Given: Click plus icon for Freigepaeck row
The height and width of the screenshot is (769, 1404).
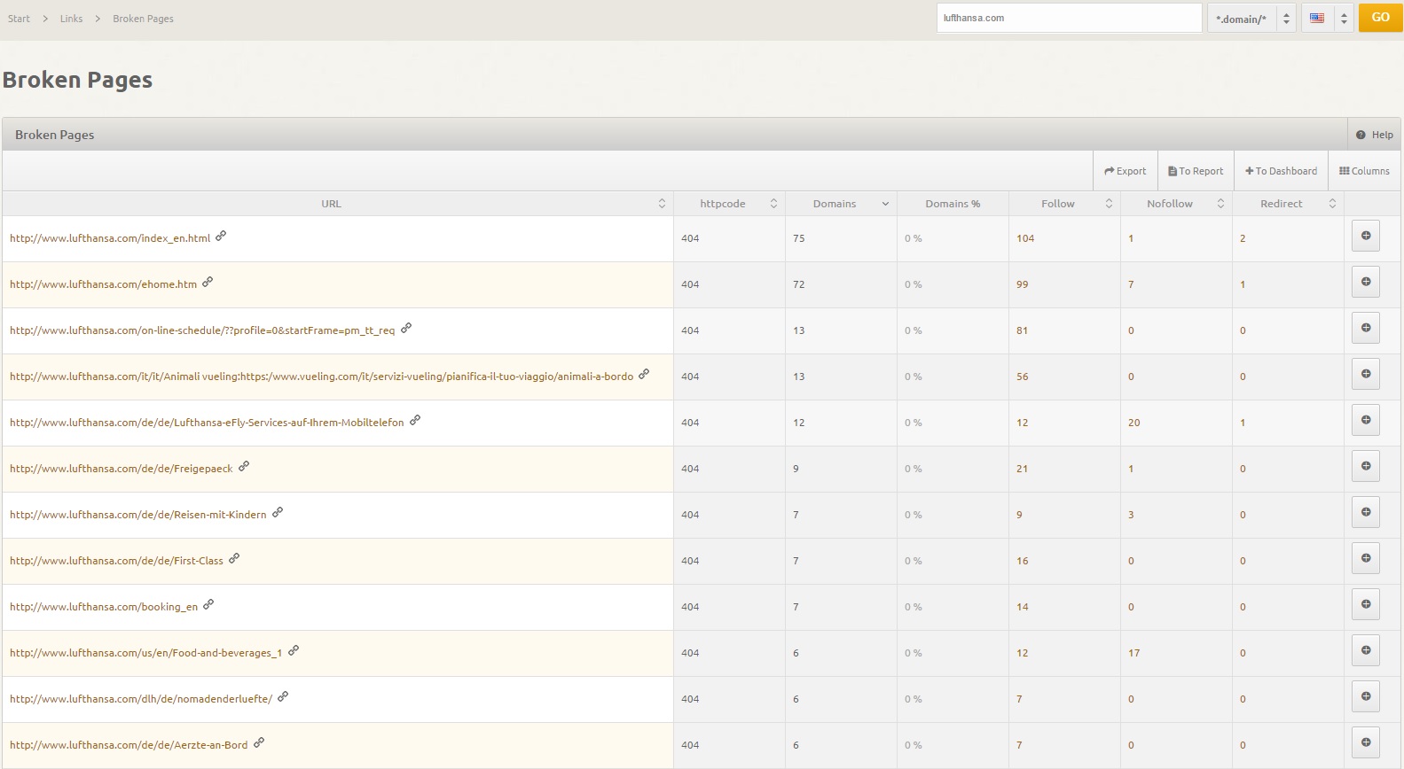Looking at the screenshot, I should (x=1366, y=466).
